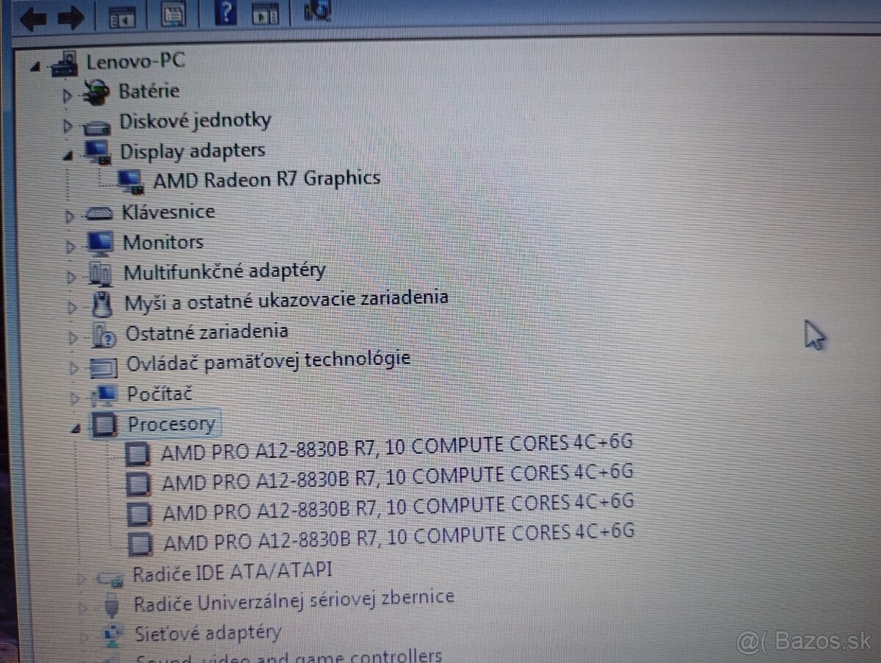The width and height of the screenshot is (881, 663).
Task: Expand the Ovládač pamäťovej technológie node
Action: pos(74,368)
